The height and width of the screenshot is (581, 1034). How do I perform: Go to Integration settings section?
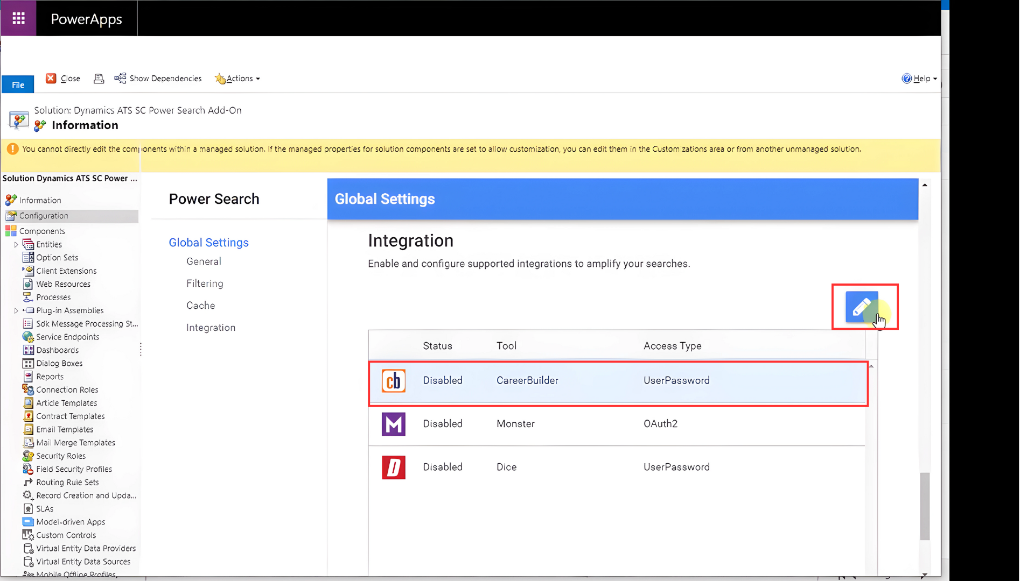[211, 328]
